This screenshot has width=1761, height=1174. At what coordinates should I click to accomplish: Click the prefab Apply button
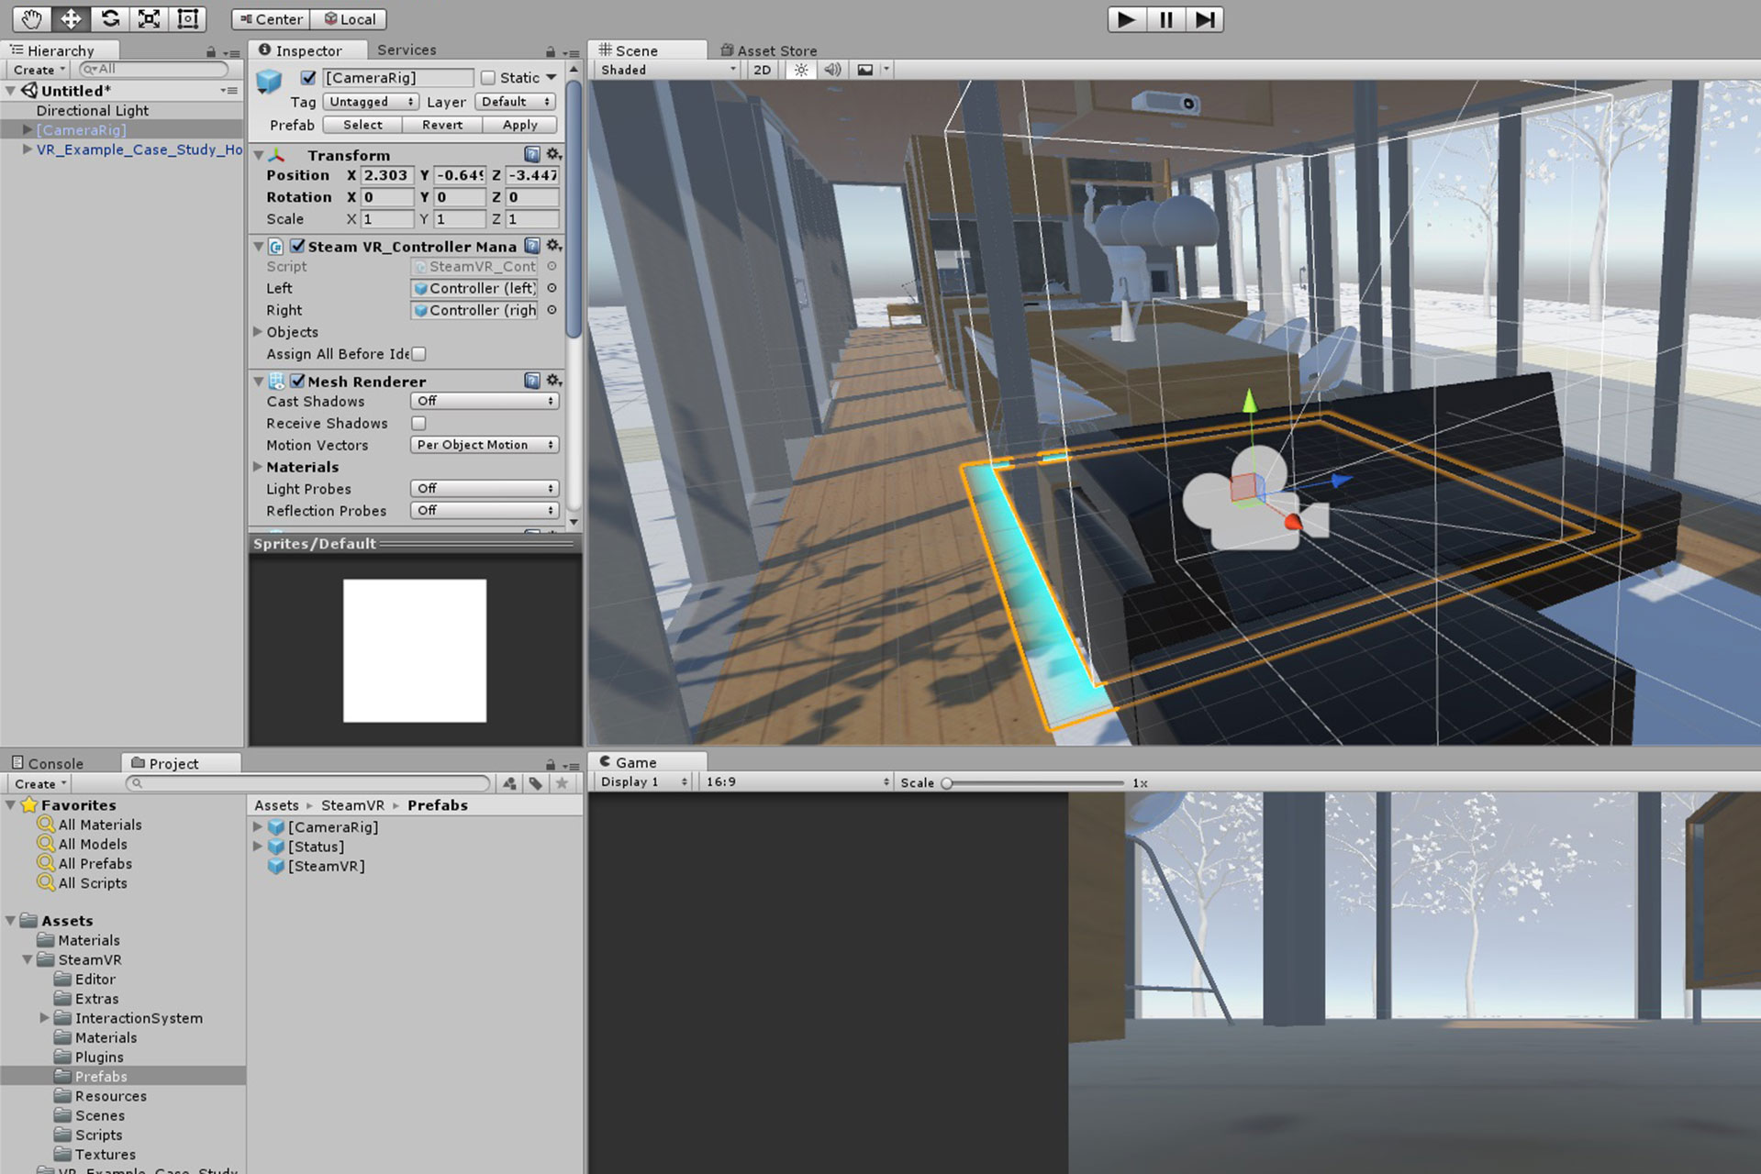(519, 125)
